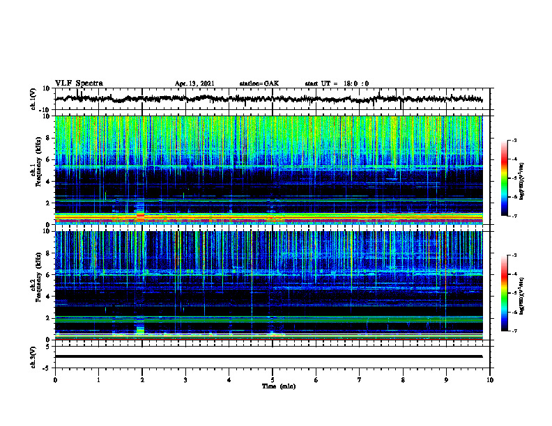
Task: Click time tick label "8" on the bottom axis
Action: pos(403,380)
